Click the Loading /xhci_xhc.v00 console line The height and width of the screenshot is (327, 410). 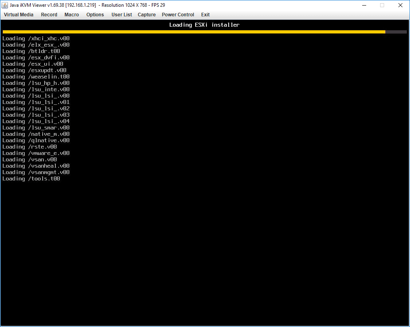36,38
